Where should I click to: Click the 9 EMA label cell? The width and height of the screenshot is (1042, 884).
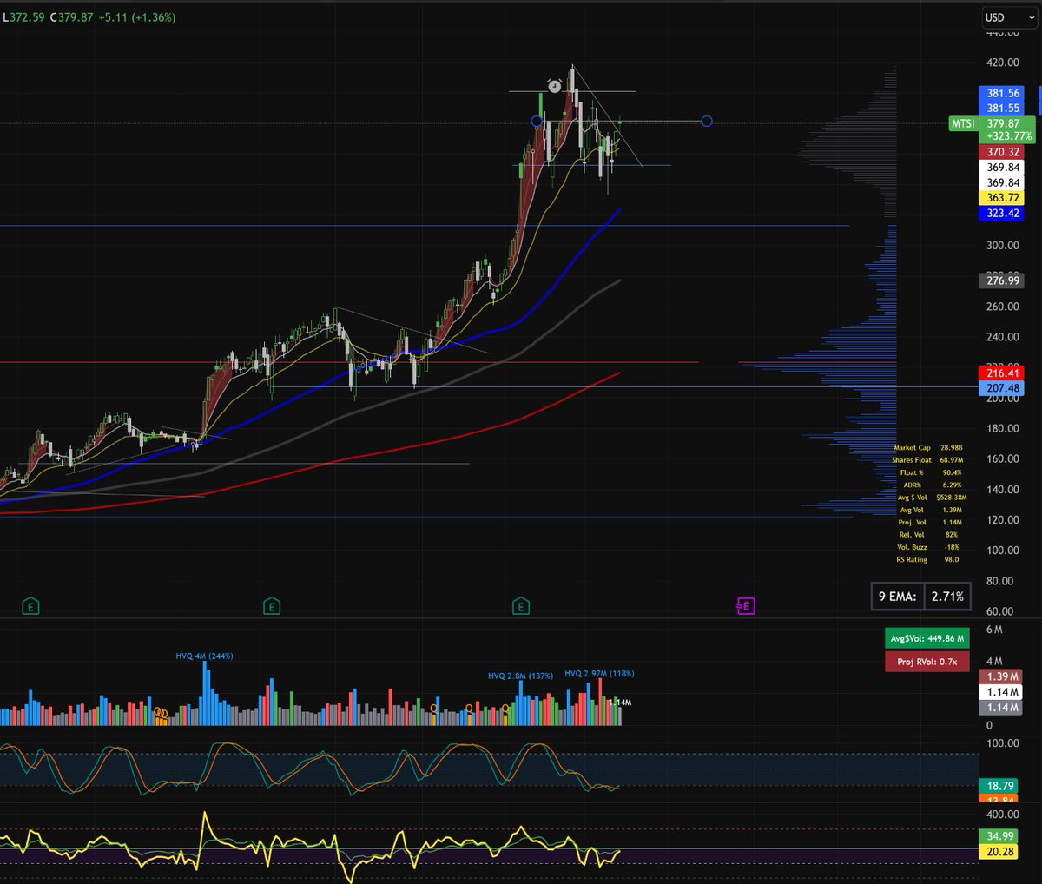[898, 597]
